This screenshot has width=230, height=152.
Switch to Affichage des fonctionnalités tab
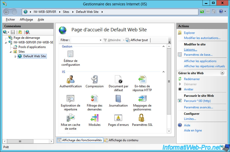(x=80, y=140)
